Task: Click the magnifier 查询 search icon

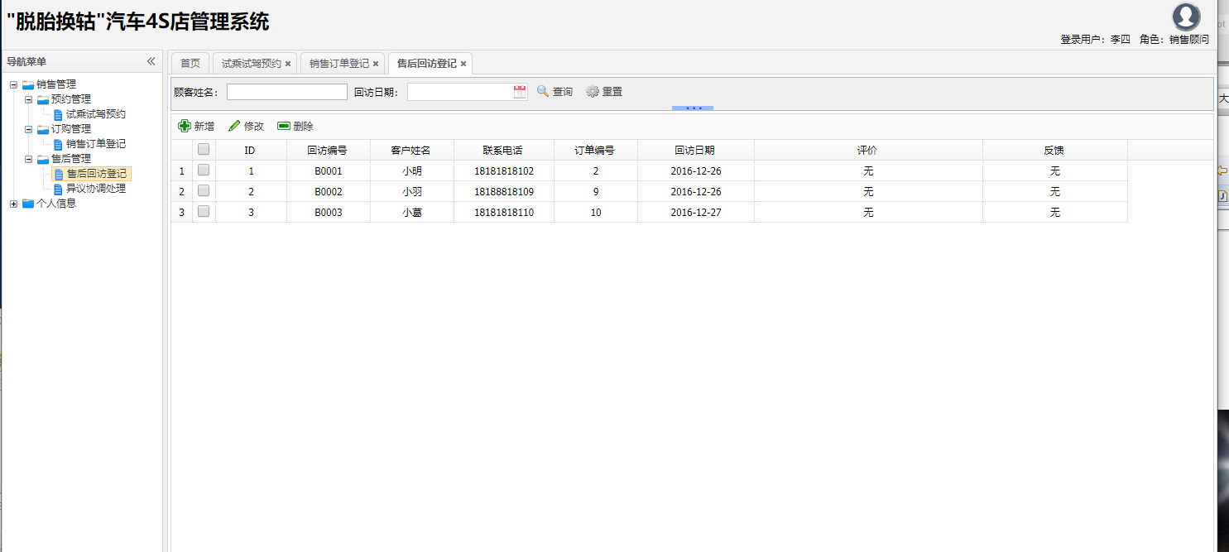Action: (x=543, y=92)
